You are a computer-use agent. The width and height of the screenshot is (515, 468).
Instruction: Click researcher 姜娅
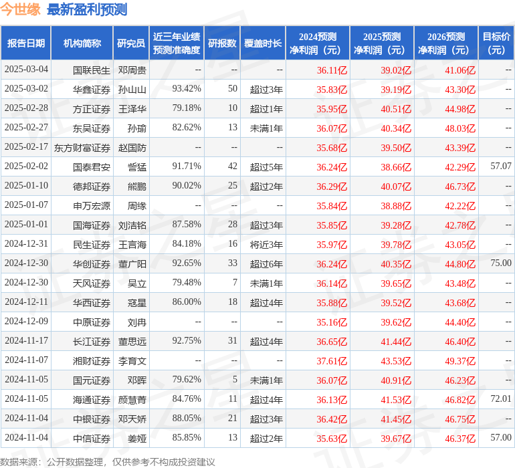137,439
